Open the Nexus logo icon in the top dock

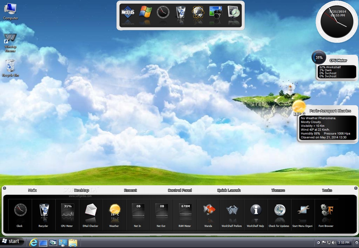click(128, 12)
